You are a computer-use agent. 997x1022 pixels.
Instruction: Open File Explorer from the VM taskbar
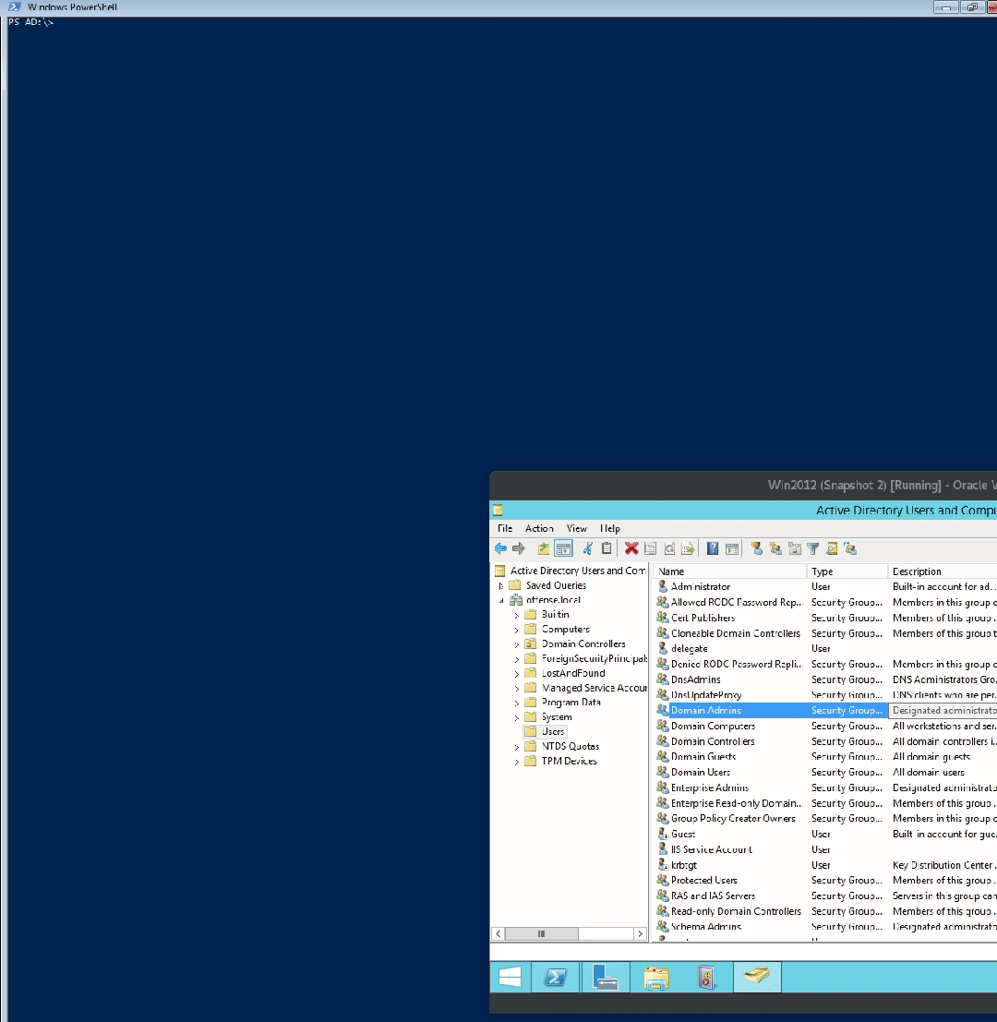click(656, 977)
